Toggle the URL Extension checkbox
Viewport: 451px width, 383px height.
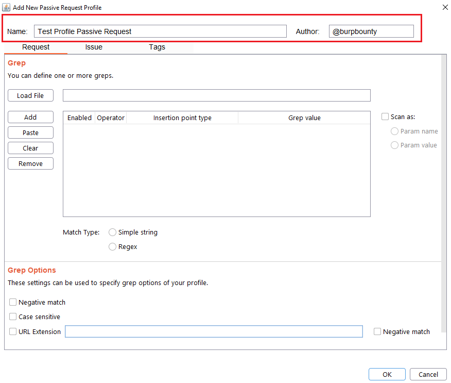click(13, 331)
